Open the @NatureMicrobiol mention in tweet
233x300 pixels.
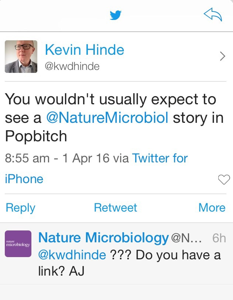(107, 118)
